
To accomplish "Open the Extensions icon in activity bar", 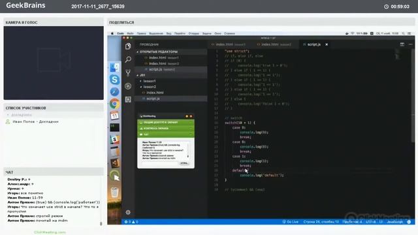I will (128, 99).
